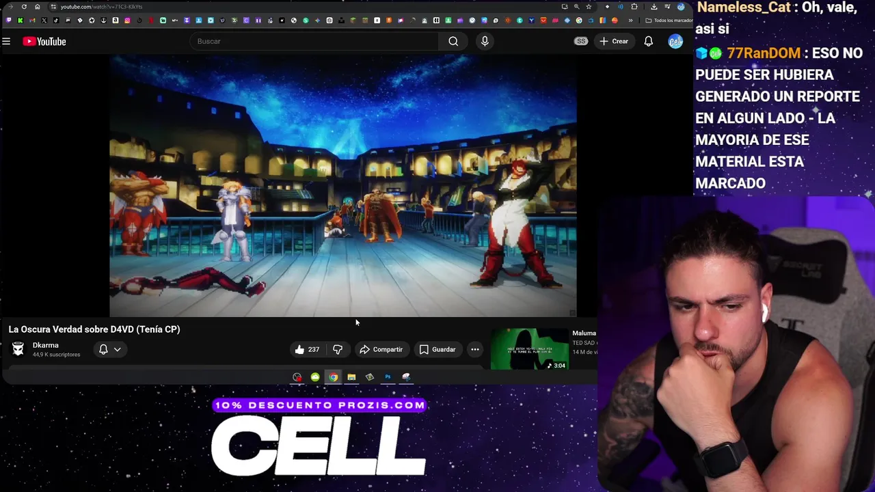This screenshot has width=875, height=492.
Task: Switch to Chrome in the taskbar
Action: click(333, 377)
